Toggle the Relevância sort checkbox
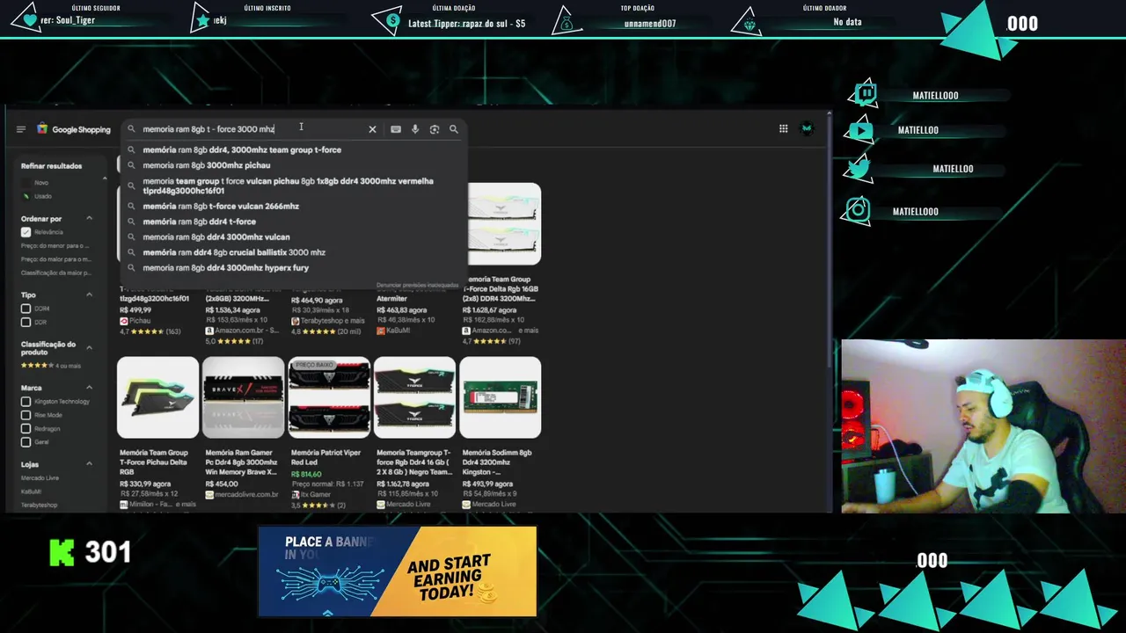This screenshot has width=1126, height=633. pos(26,232)
